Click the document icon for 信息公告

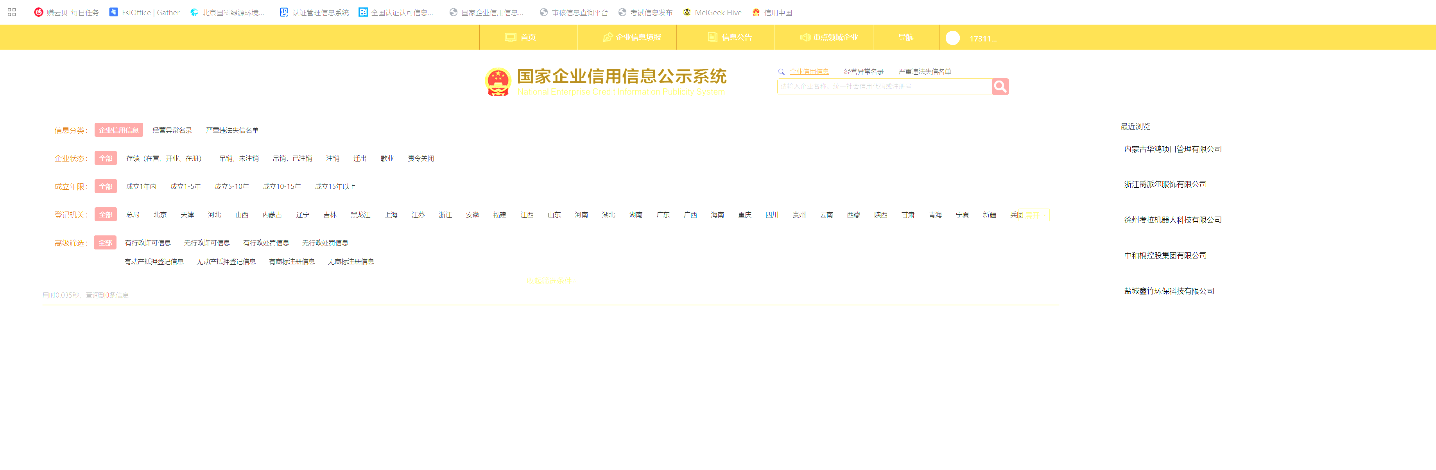(712, 38)
